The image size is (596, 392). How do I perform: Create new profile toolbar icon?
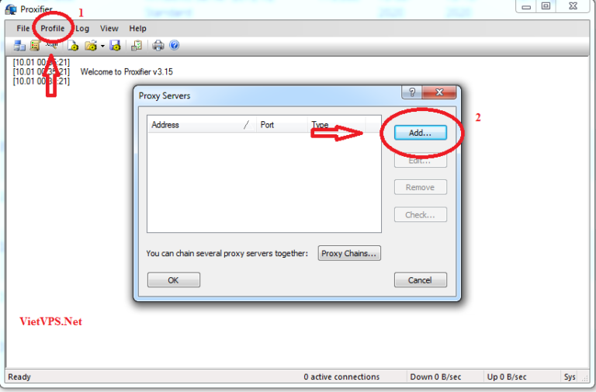[73, 46]
